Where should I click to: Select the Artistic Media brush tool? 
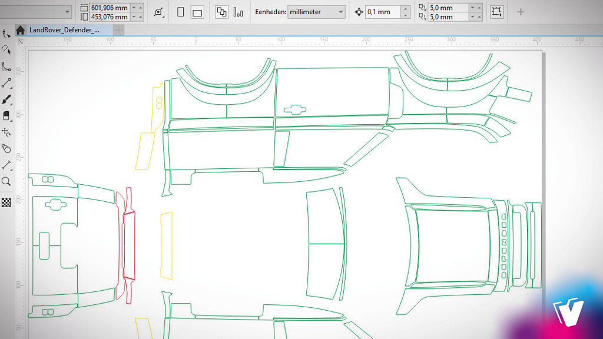6,99
